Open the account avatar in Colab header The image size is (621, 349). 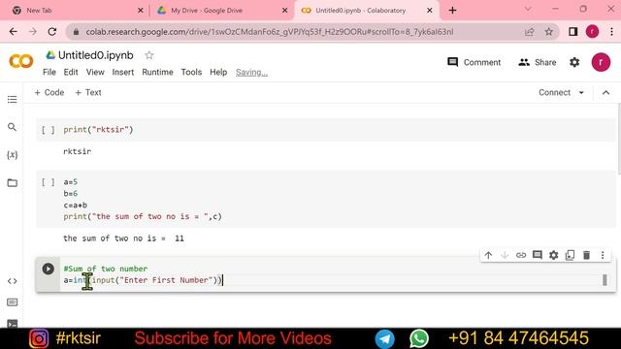[x=601, y=62]
